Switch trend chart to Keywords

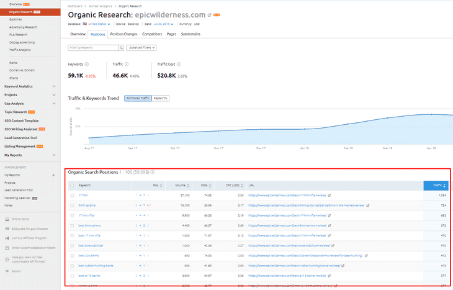(x=160, y=98)
